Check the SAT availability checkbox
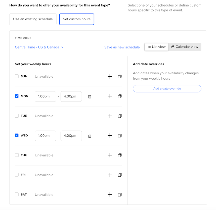The width and height of the screenshot is (216, 210). [17, 194]
